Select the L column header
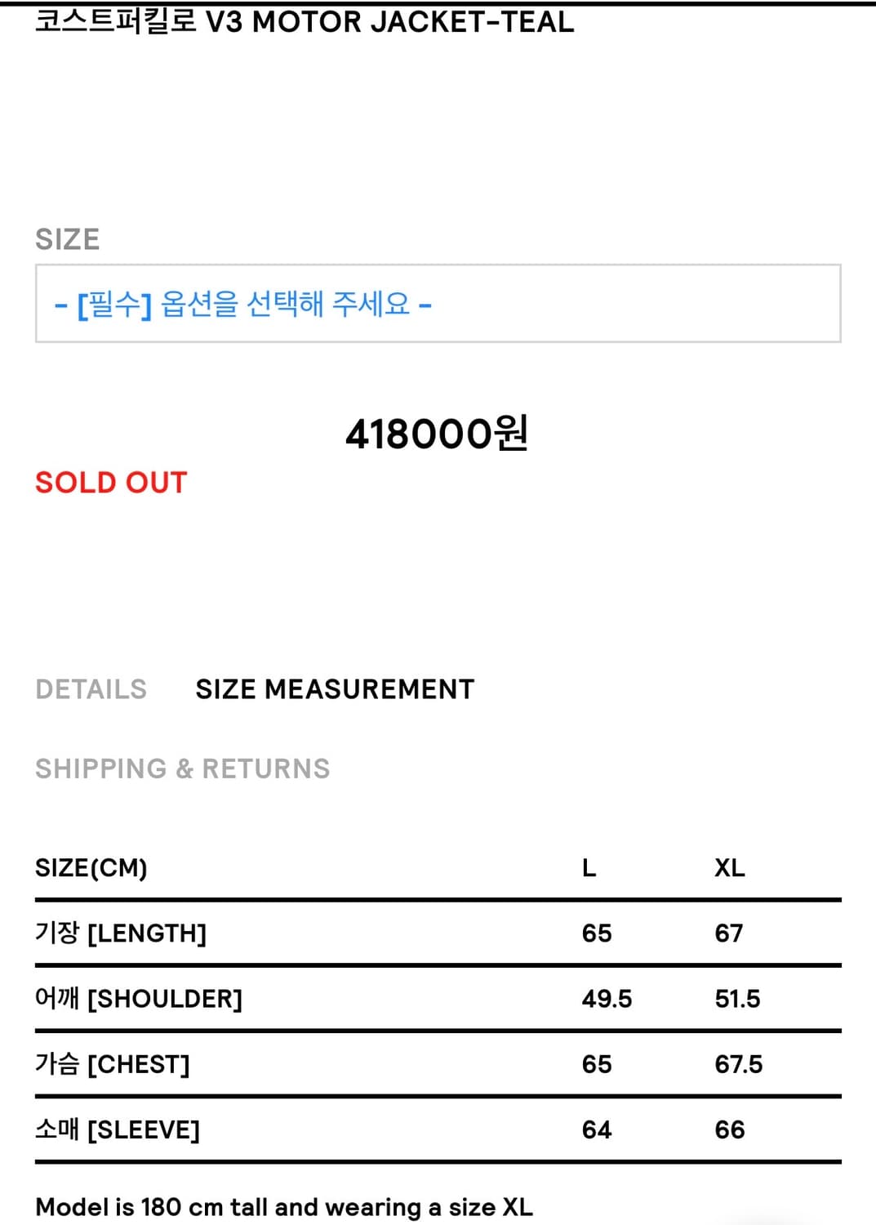The height and width of the screenshot is (1225, 876). click(x=589, y=867)
